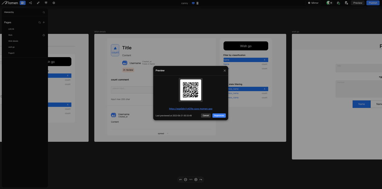Open the bug debug icon

click(x=338, y=3)
